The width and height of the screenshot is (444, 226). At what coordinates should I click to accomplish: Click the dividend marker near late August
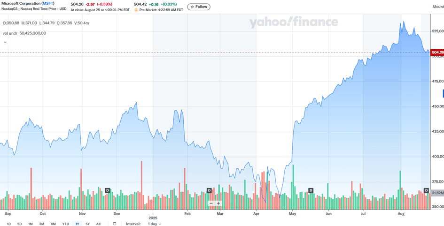coord(426,190)
